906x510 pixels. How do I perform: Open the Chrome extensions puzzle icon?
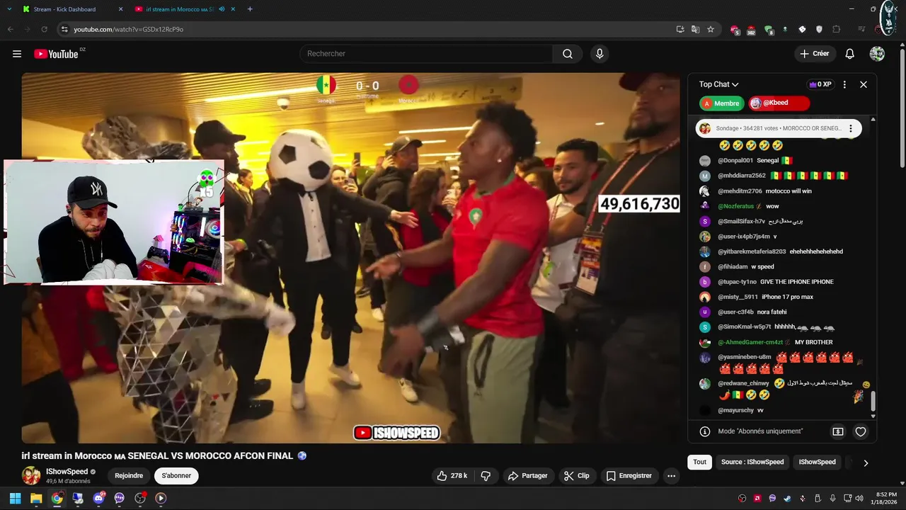tap(837, 29)
